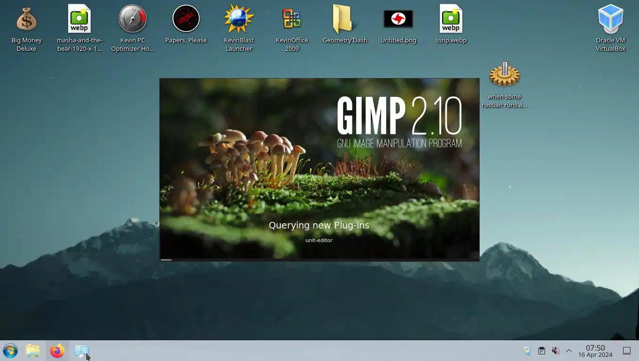Open the clipboard tray icon

(x=541, y=351)
